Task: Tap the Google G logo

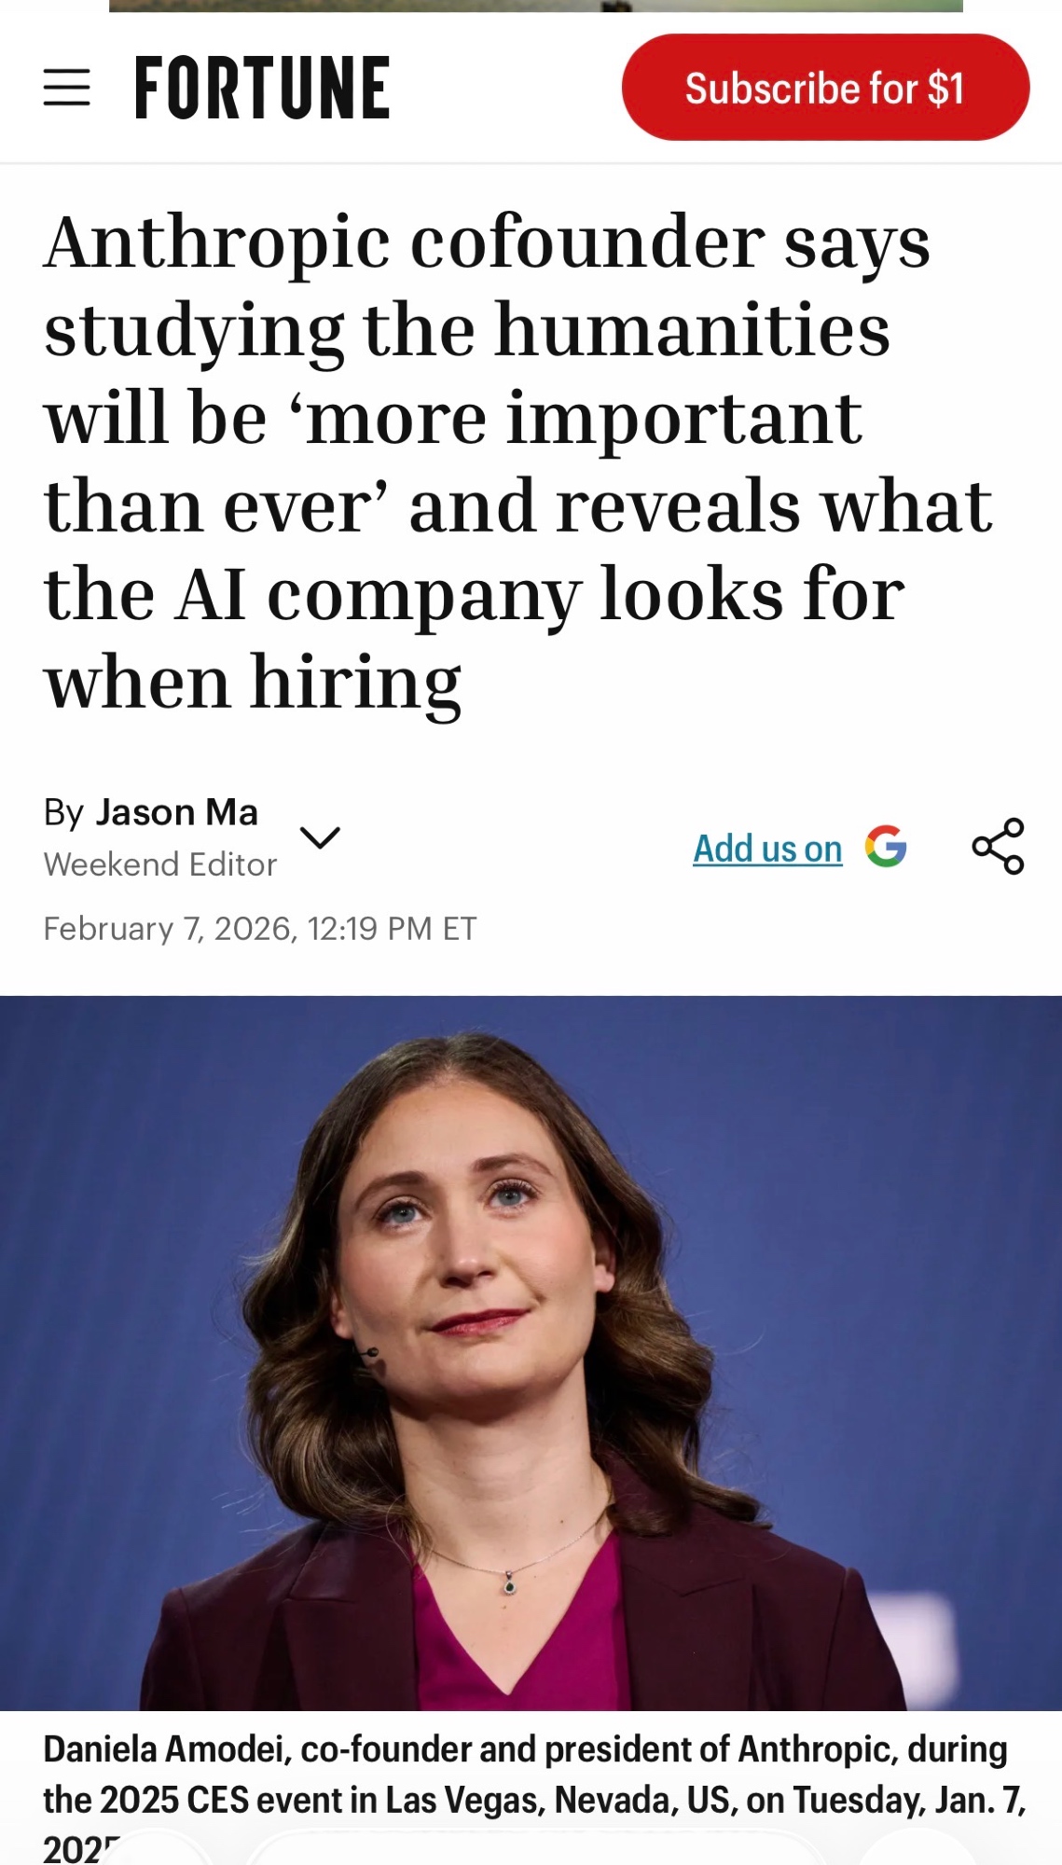Action: [x=886, y=847]
